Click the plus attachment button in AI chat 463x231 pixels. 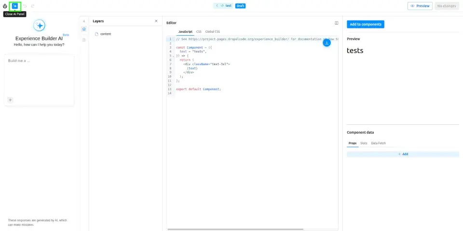[10, 100]
